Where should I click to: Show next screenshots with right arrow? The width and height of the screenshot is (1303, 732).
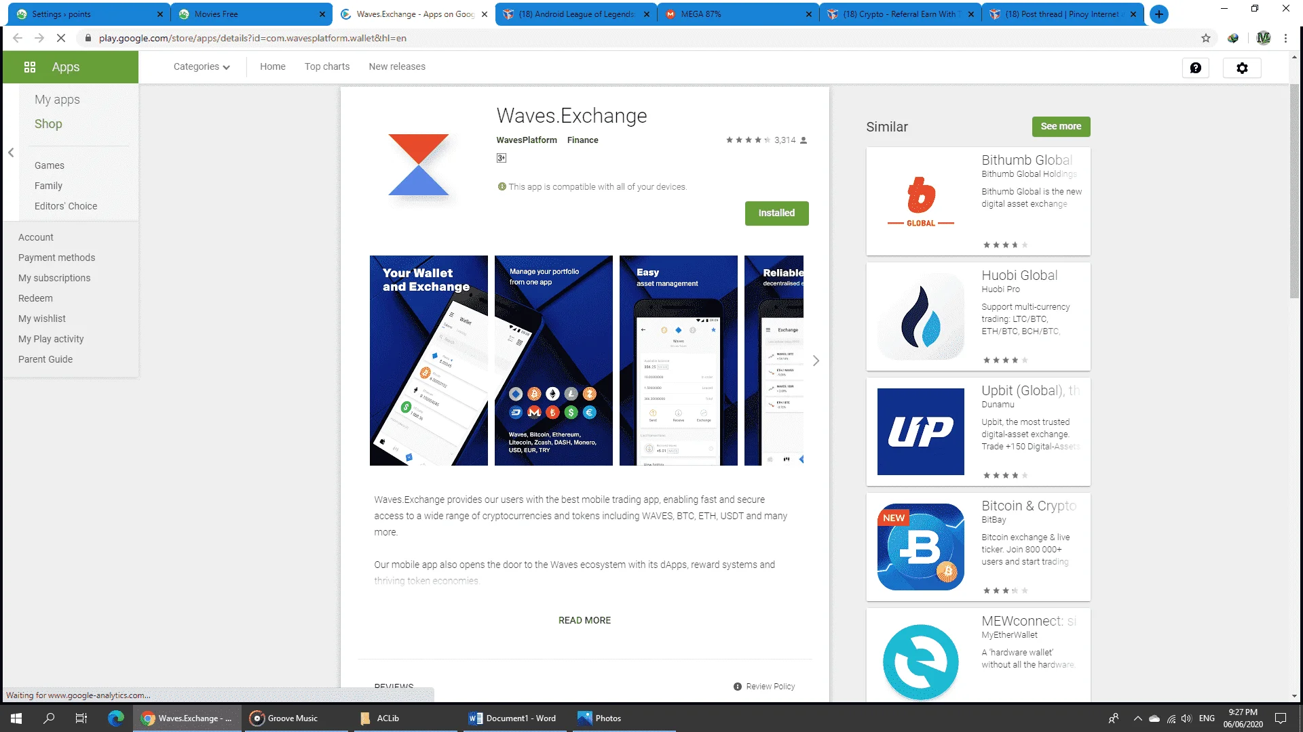pyautogui.click(x=816, y=361)
